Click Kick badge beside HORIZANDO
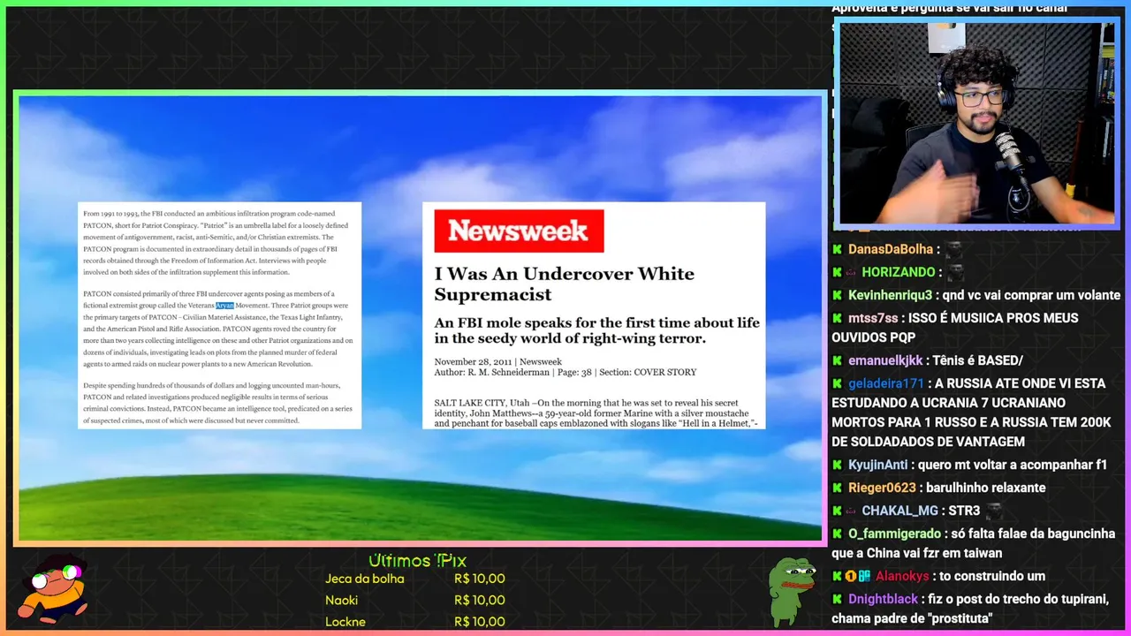The image size is (1131, 636). click(x=838, y=272)
